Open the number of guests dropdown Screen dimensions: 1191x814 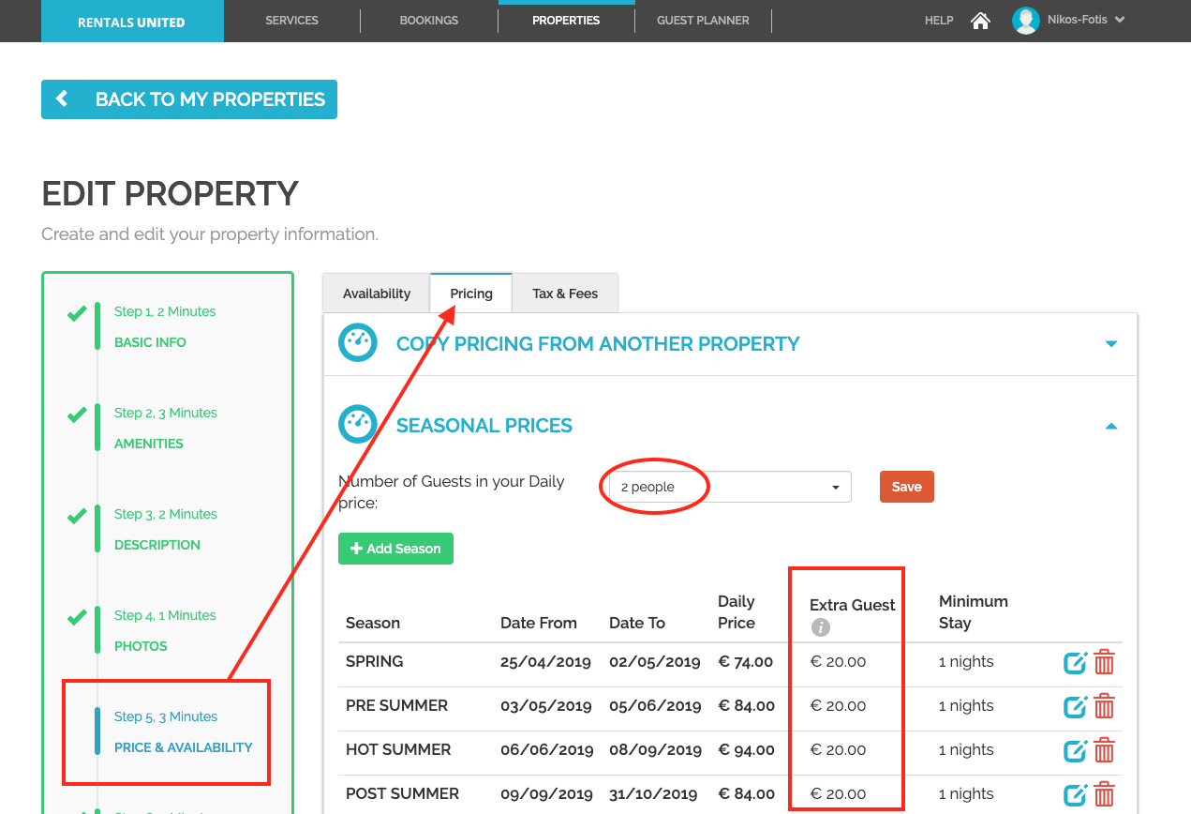pos(730,487)
